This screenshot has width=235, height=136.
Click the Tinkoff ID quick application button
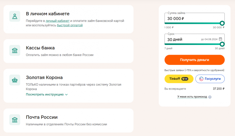coord(179,79)
